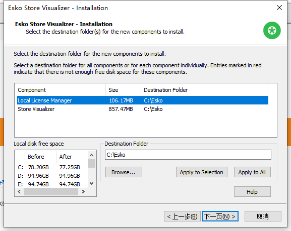Close the Esko installation dialog
This screenshot has height=231, width=291.
click(279, 8)
